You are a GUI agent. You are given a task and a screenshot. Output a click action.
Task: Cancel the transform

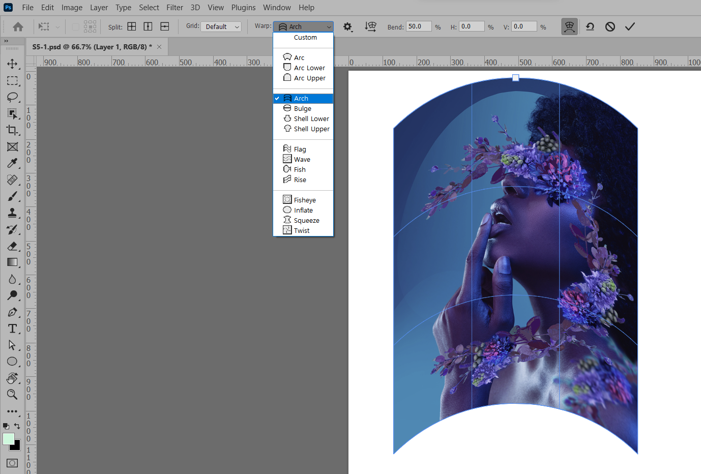[x=610, y=27]
